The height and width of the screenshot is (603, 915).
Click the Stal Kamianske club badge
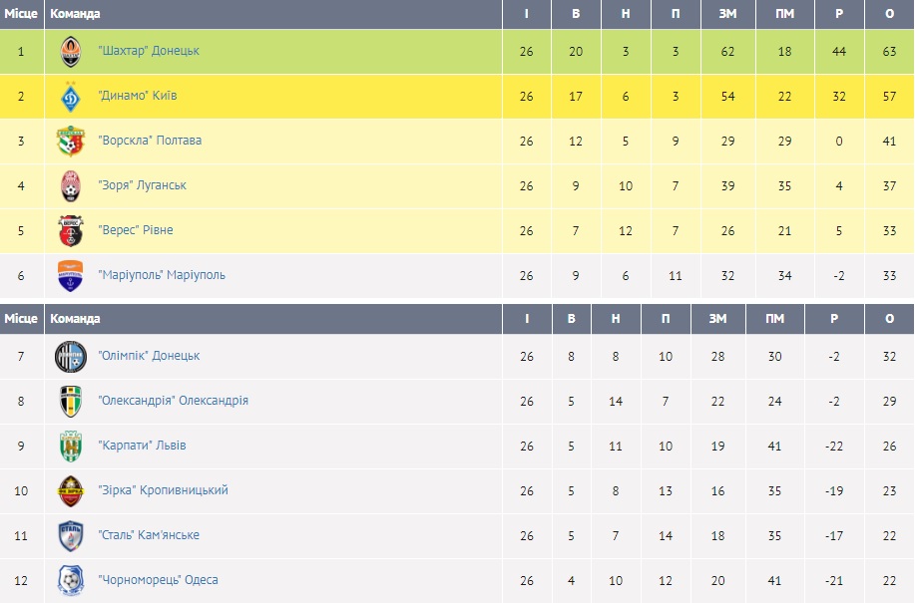[x=70, y=535]
